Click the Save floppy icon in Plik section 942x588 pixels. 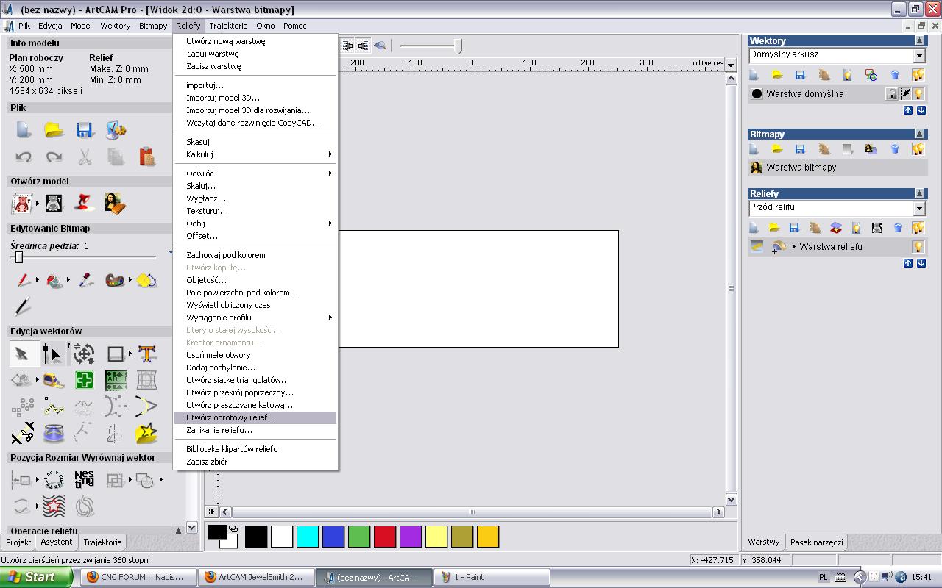(x=85, y=131)
